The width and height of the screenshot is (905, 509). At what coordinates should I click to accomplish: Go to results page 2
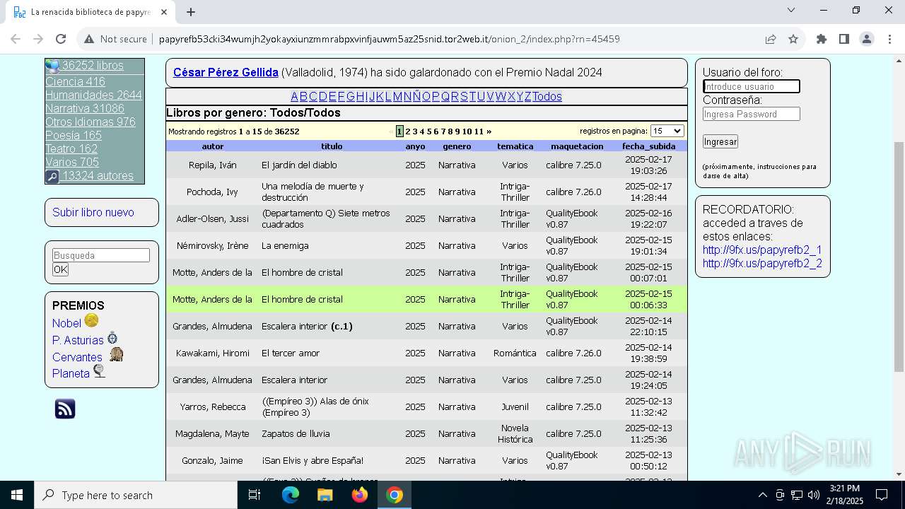coord(408,131)
